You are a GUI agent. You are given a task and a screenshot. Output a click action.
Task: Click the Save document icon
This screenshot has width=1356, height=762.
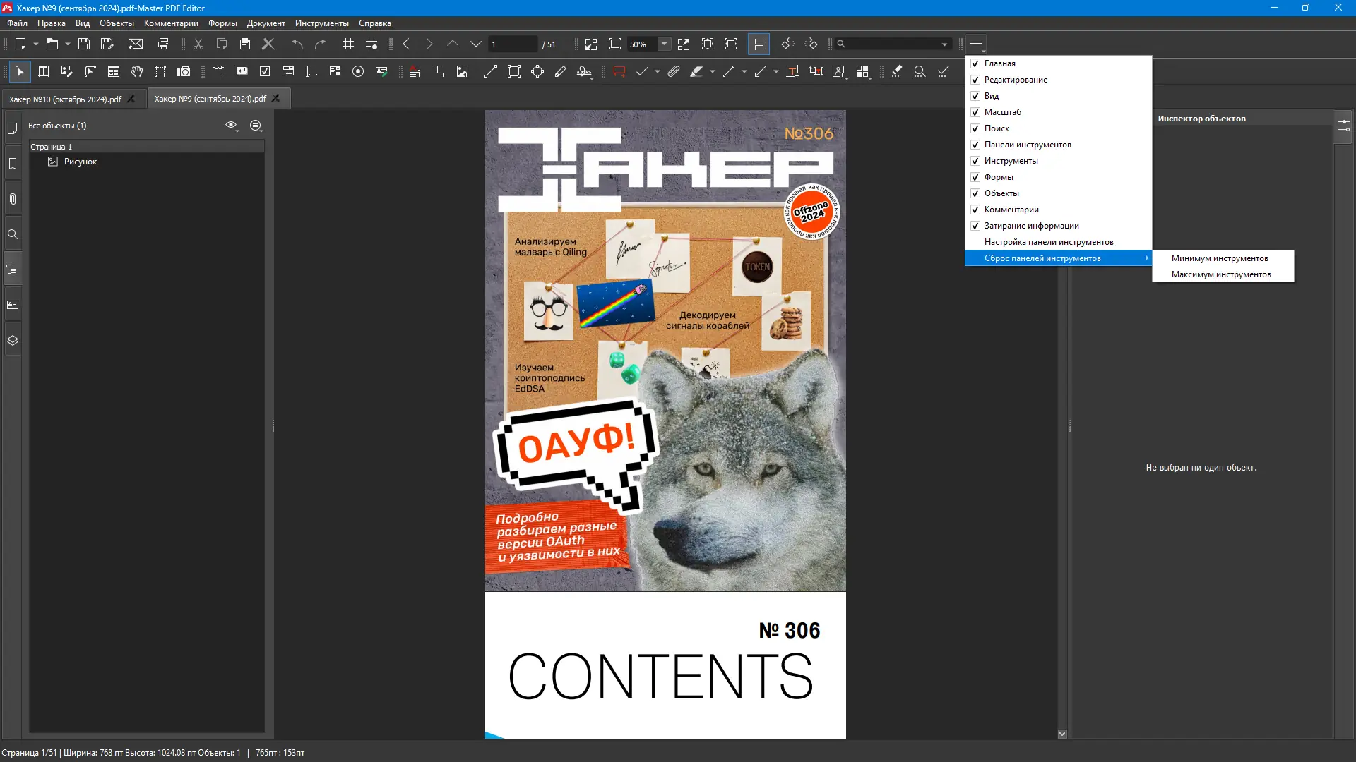tap(84, 44)
